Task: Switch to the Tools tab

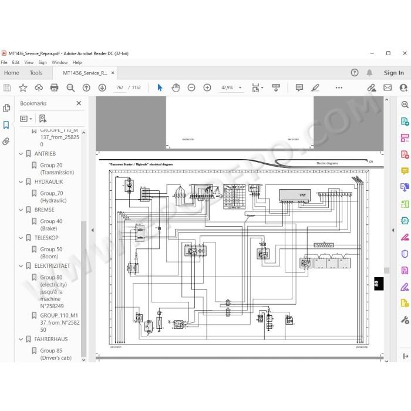Action: pyautogui.click(x=36, y=73)
